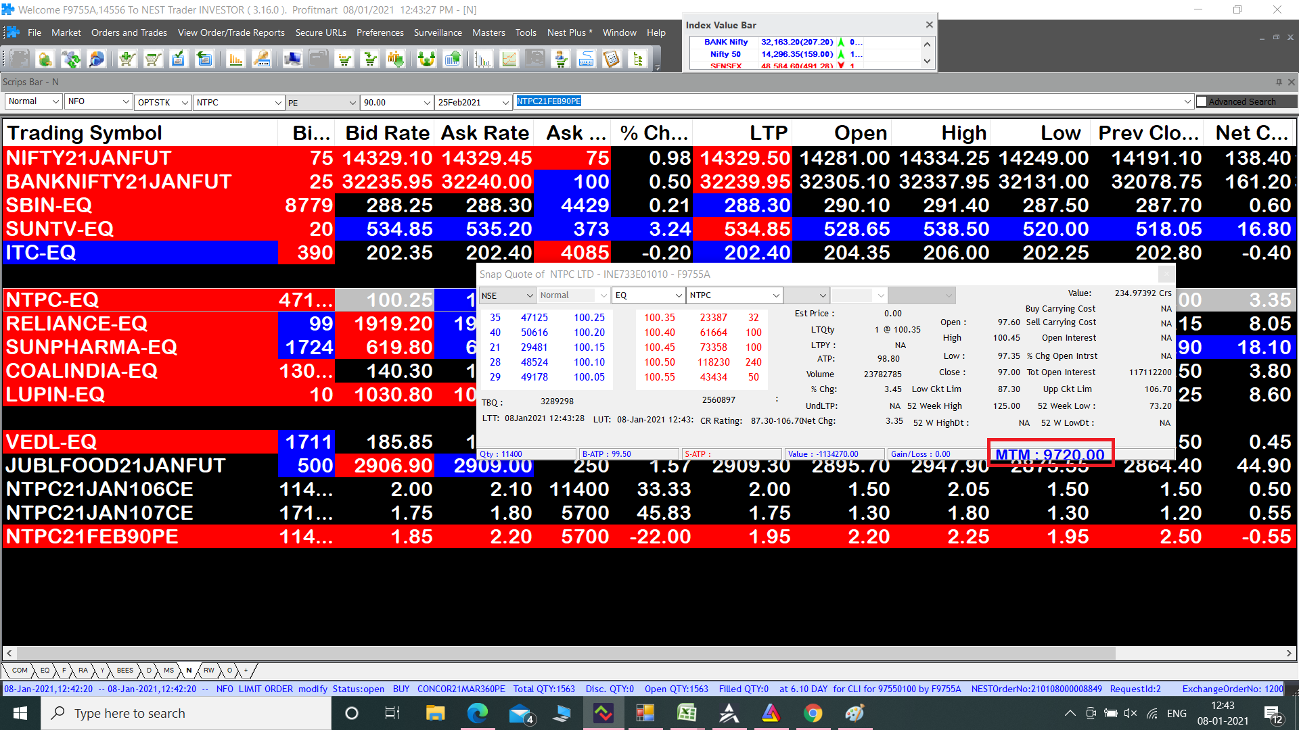Open the Windows Start menu
The image size is (1299, 730).
click(20, 713)
